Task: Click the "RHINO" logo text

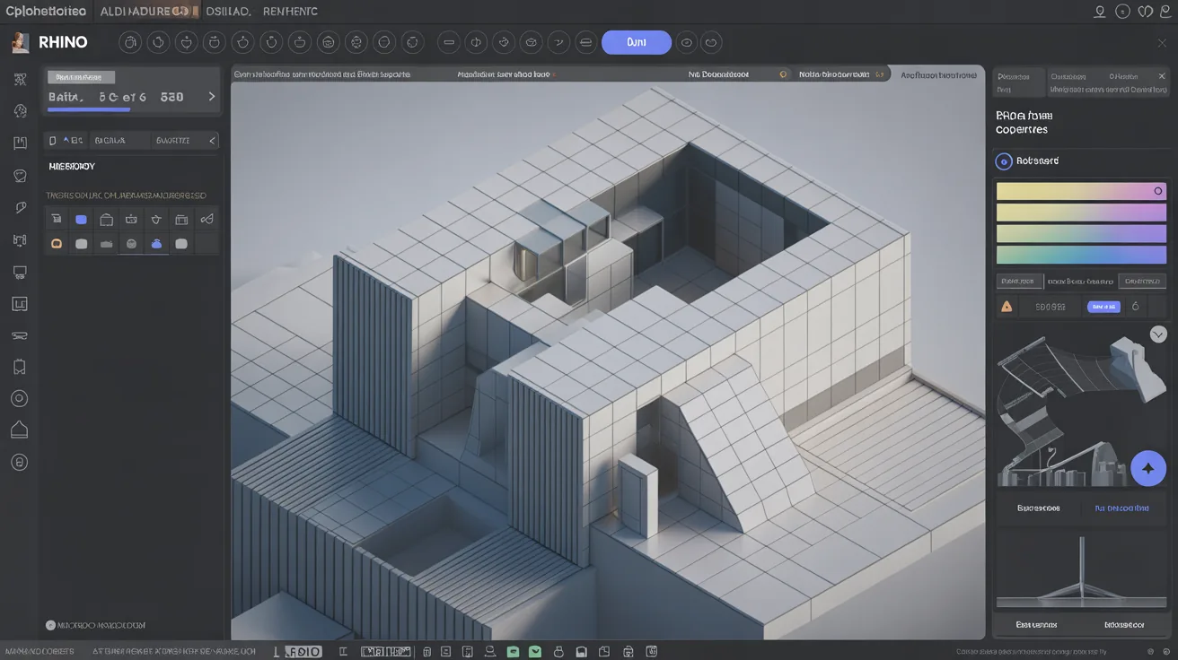Action: click(x=63, y=42)
